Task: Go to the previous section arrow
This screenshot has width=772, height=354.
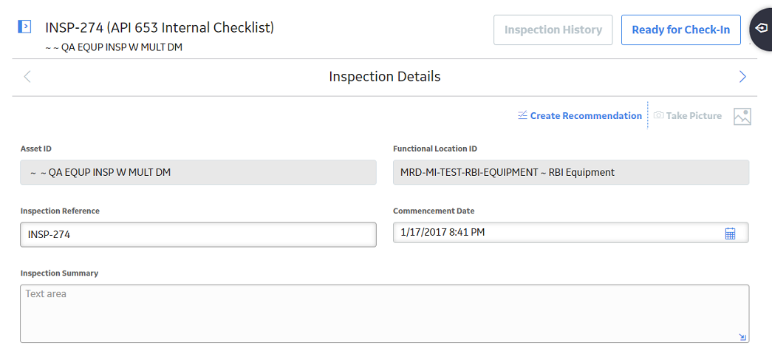Action: (27, 77)
